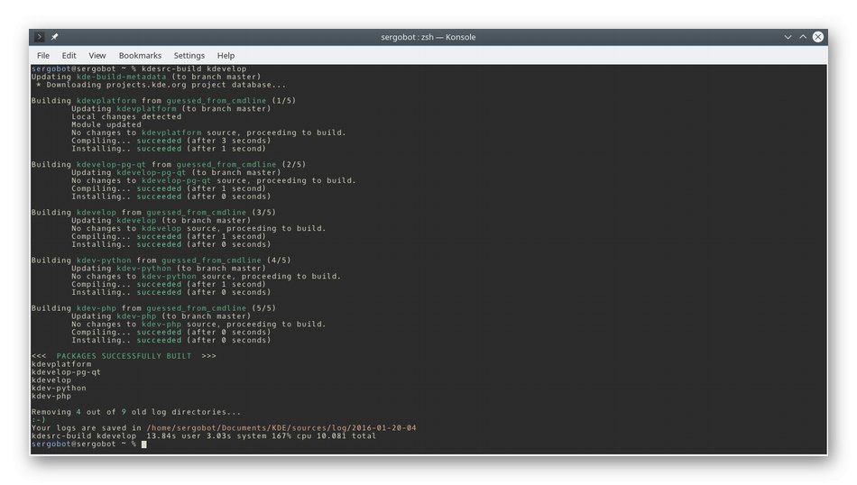
Task: Click the Konsole terminal icon in title bar
Action: 40,37
